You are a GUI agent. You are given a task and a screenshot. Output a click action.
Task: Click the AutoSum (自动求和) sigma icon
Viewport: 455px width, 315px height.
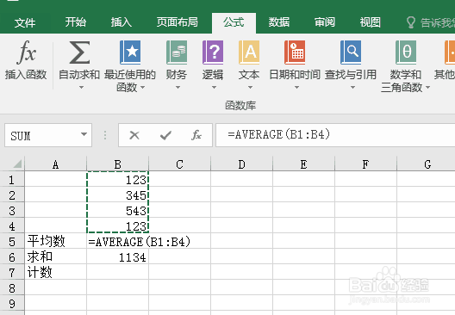pos(79,52)
